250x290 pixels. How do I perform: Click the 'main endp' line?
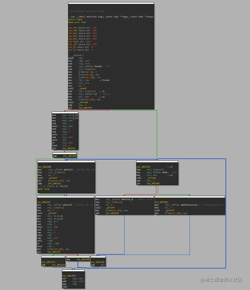[44, 189]
